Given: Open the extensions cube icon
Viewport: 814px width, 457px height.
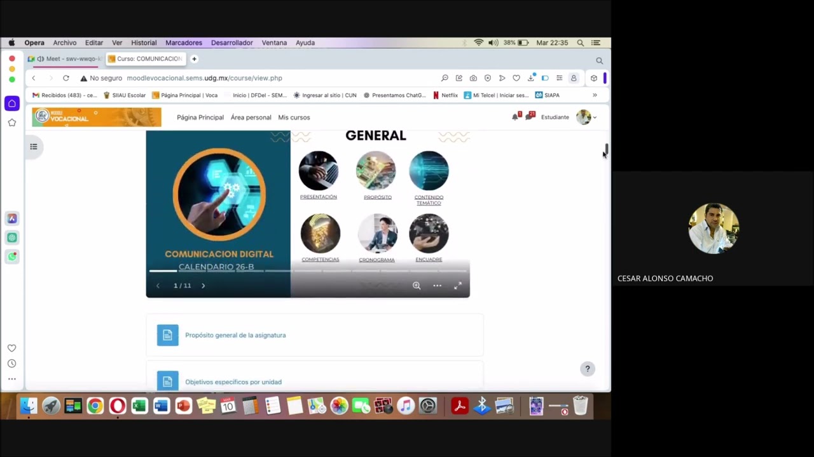Looking at the screenshot, I should pyautogui.click(x=594, y=78).
